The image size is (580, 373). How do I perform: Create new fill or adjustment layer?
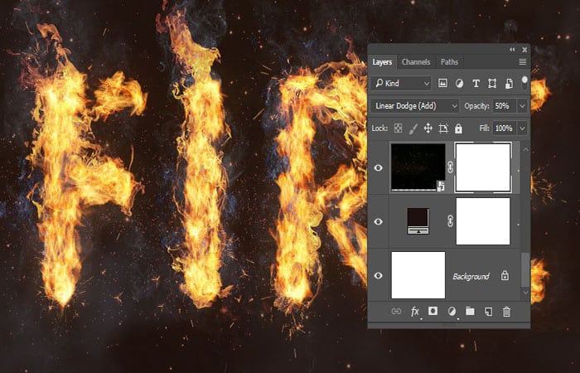pyautogui.click(x=452, y=312)
